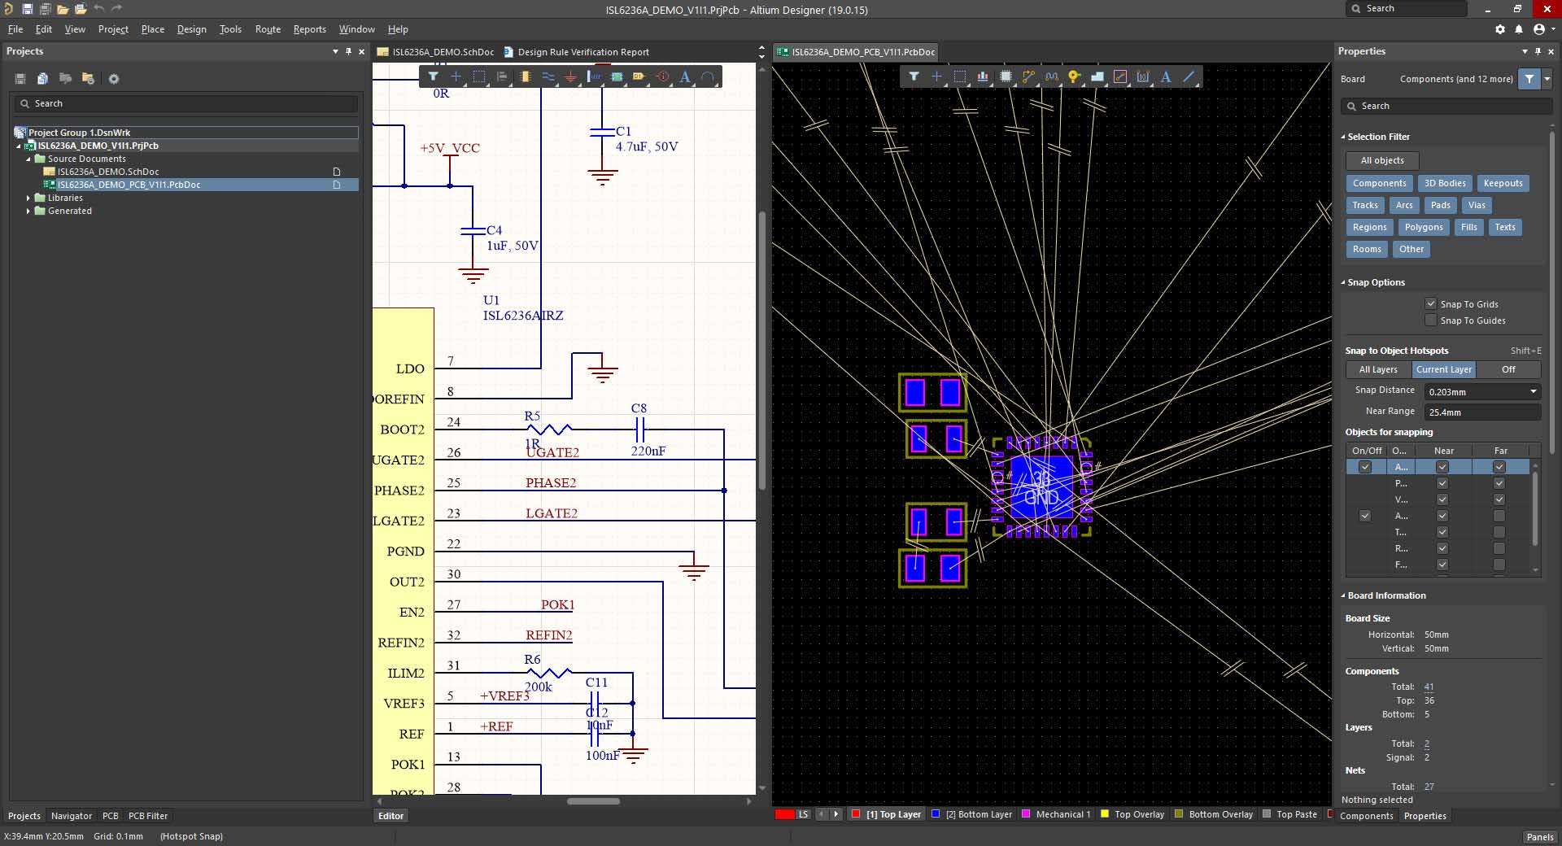Click the Tracks selection filter button
Image resolution: width=1562 pixels, height=846 pixels.
(1364, 205)
